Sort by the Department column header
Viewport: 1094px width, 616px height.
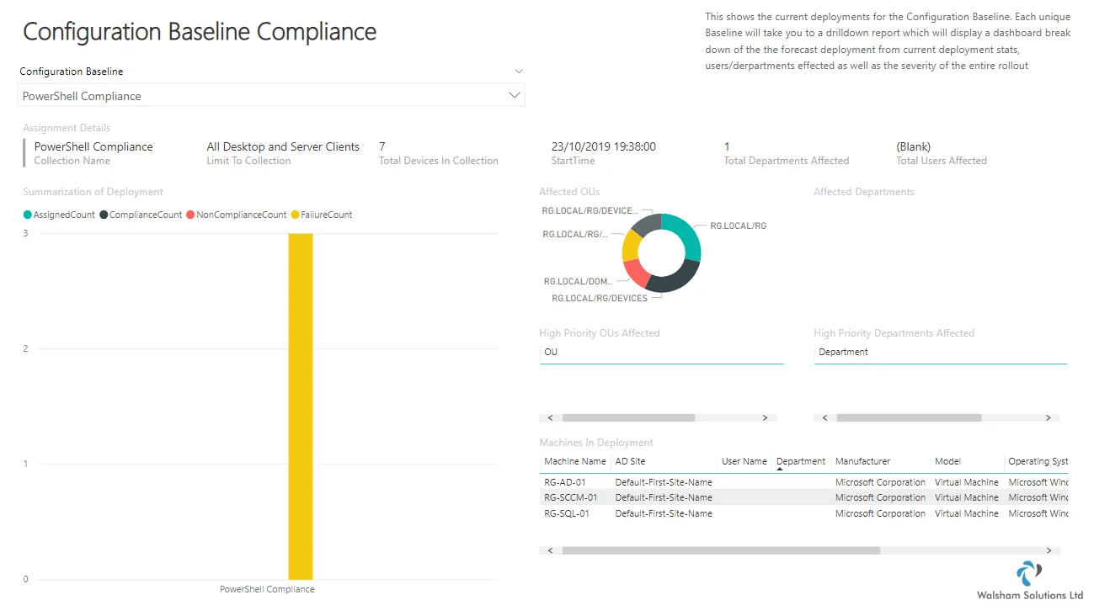click(801, 461)
